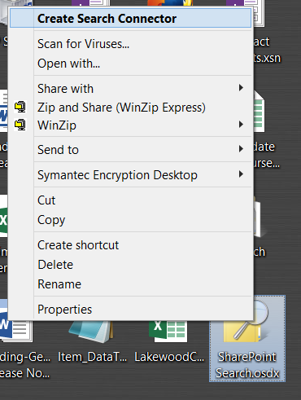This screenshot has width=301, height=400.
Task: Click the SharePoint Search.osdx file name
Action: tap(247, 365)
